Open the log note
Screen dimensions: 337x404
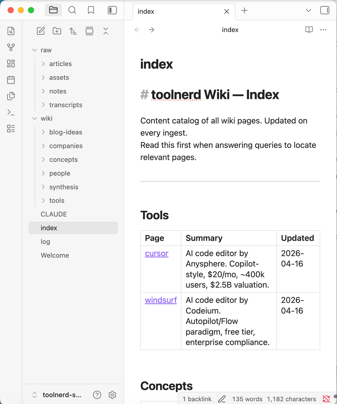(x=73, y=242)
